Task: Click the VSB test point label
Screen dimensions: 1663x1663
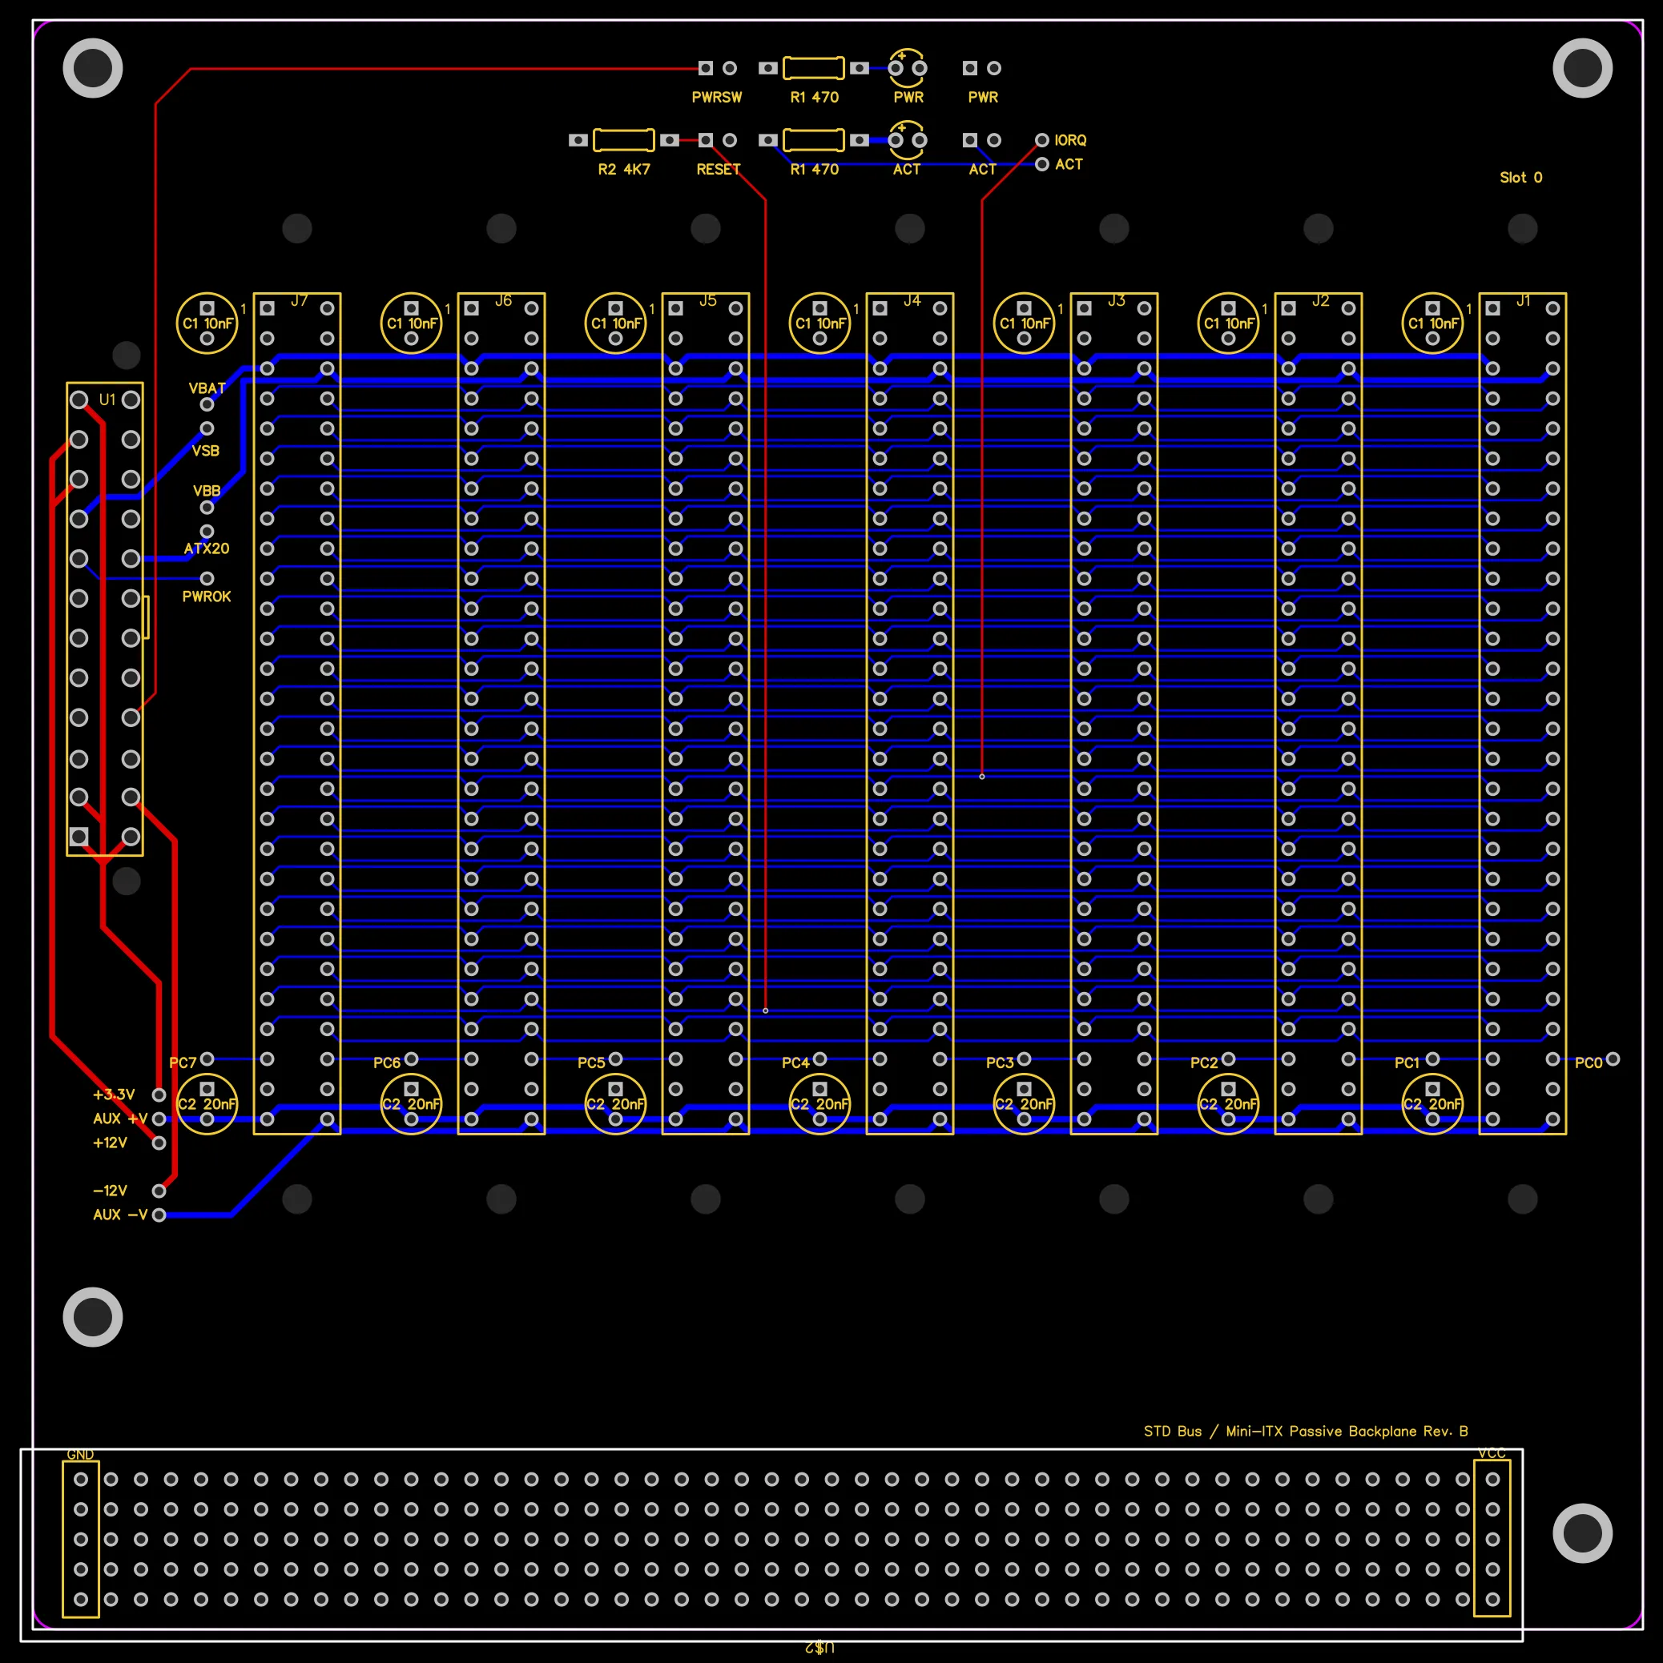Action: (205, 451)
